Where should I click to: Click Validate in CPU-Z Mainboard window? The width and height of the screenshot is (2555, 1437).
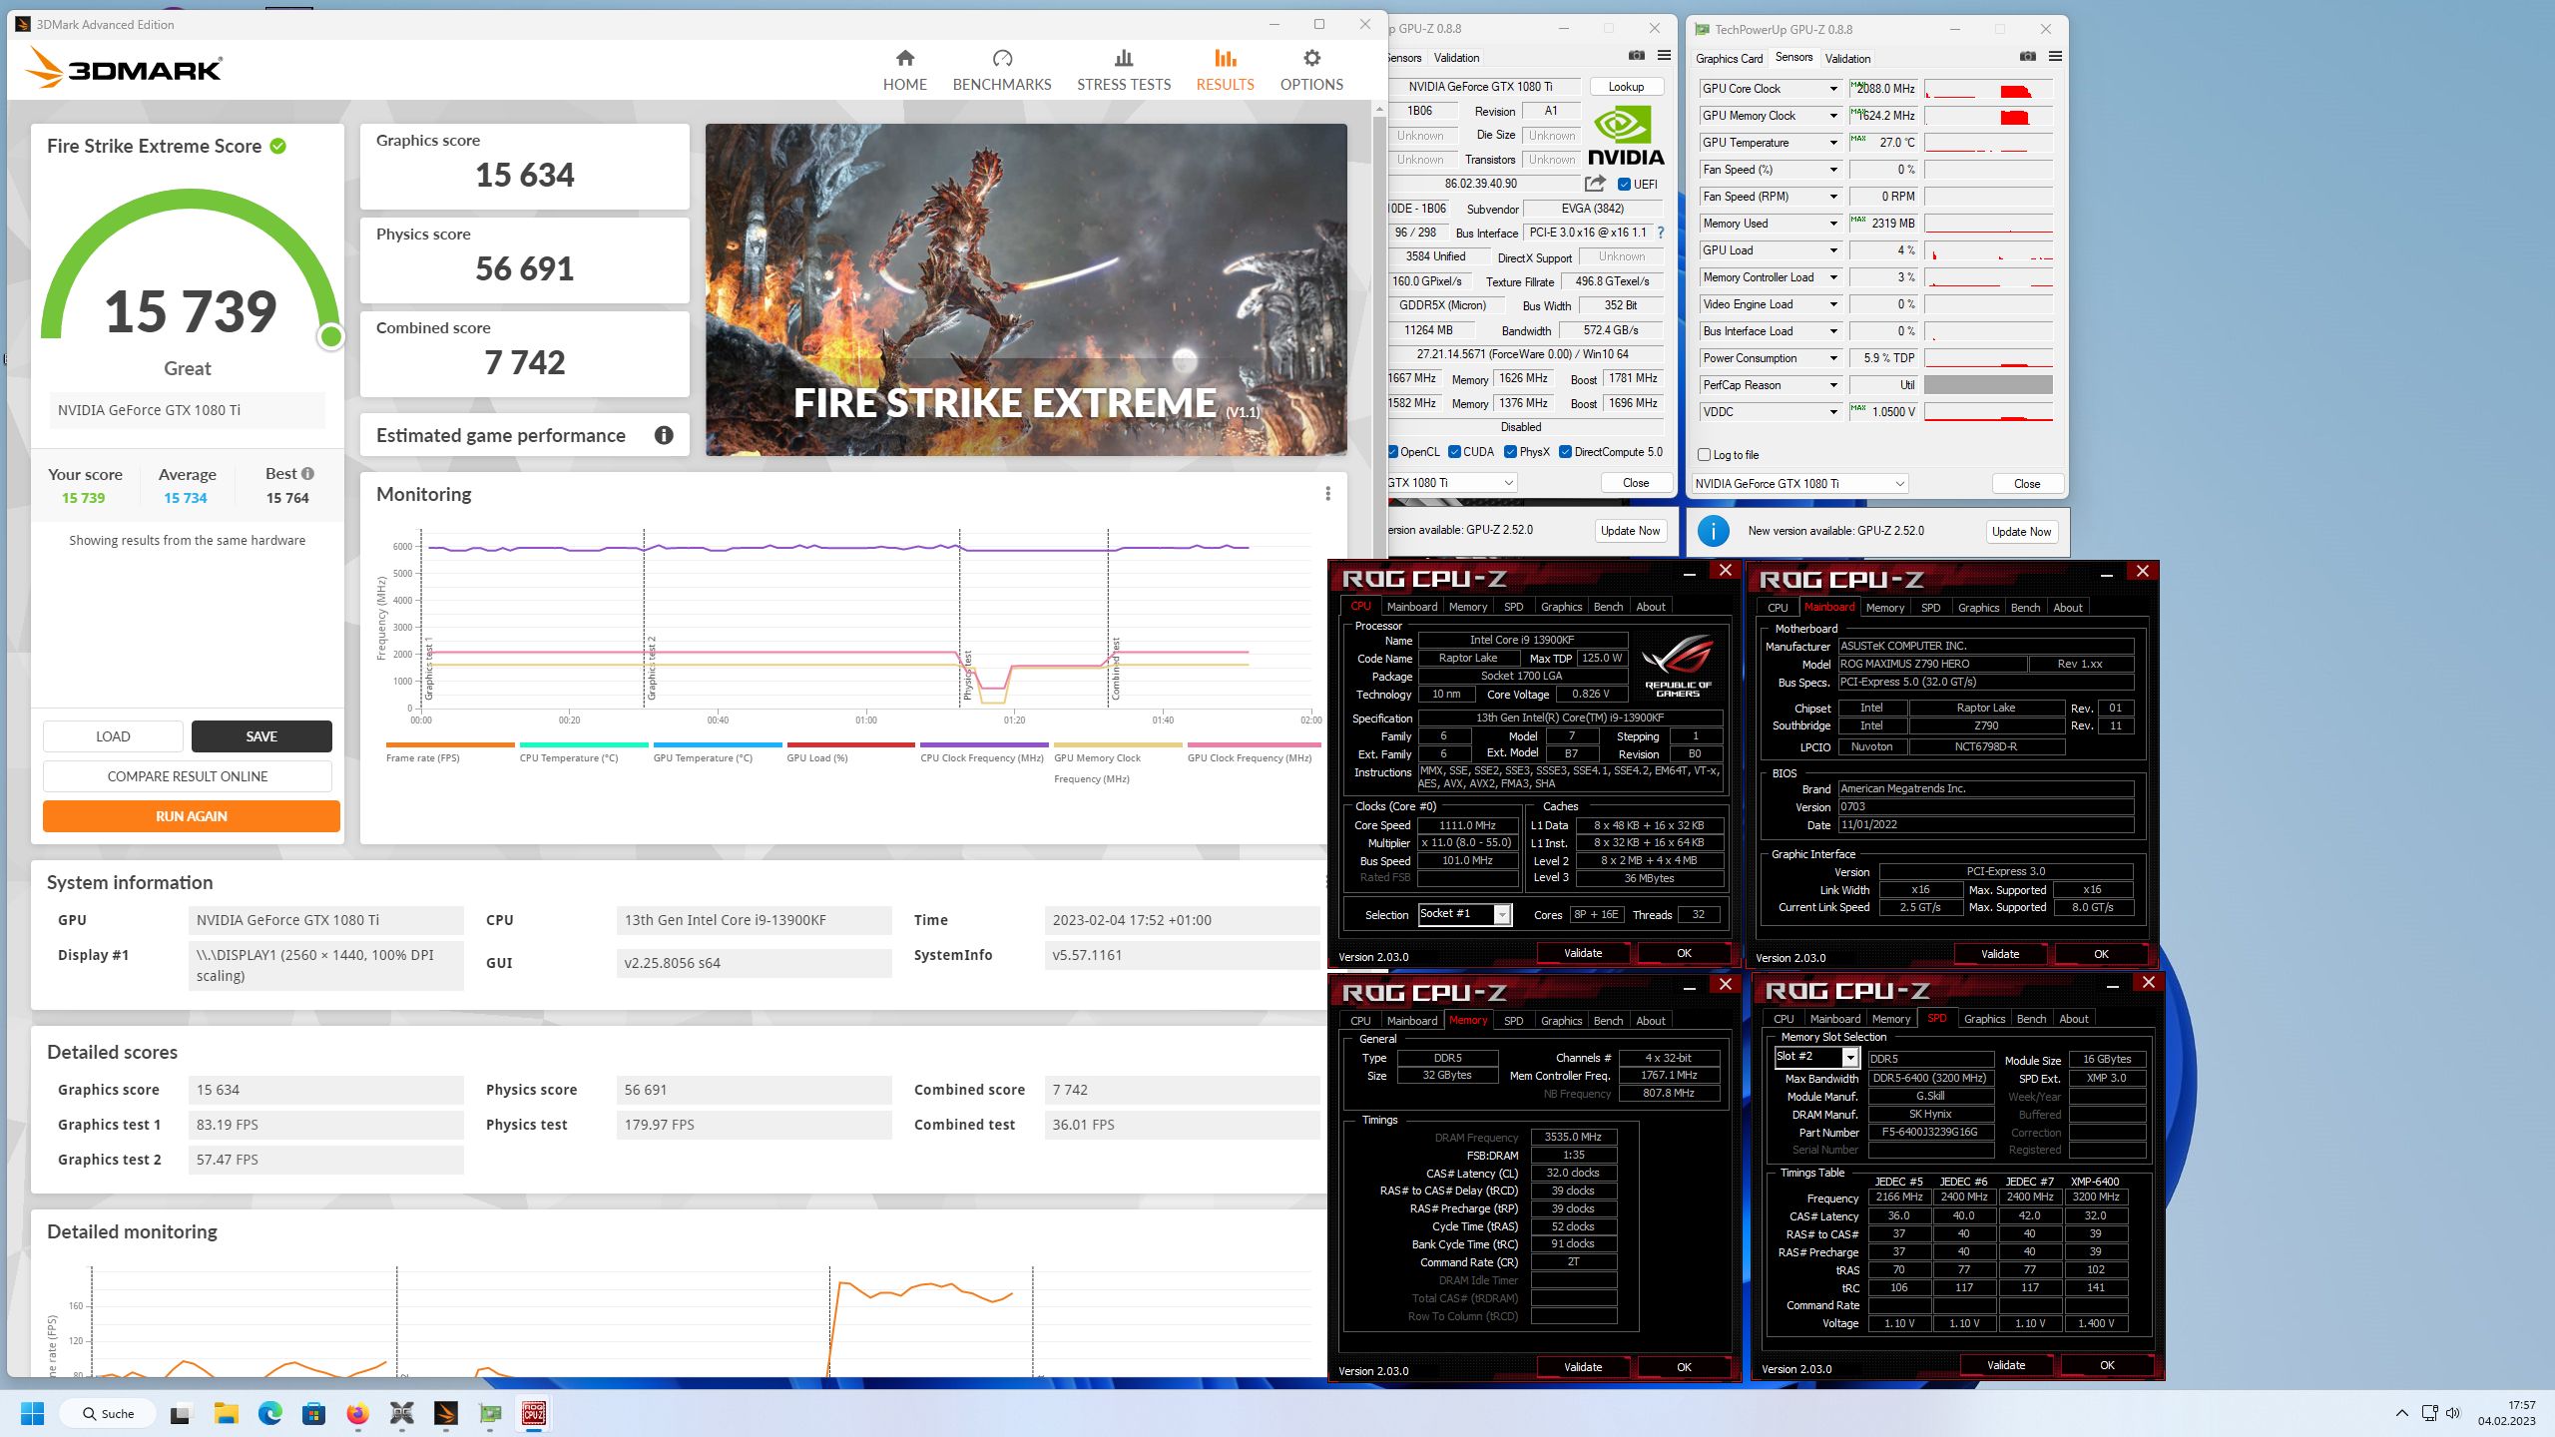tap(1999, 954)
